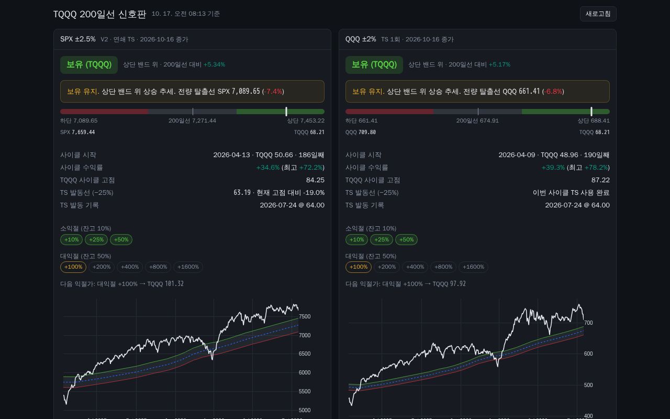
Task: Select the +25% chip in the SPX card
Action: coord(96,239)
